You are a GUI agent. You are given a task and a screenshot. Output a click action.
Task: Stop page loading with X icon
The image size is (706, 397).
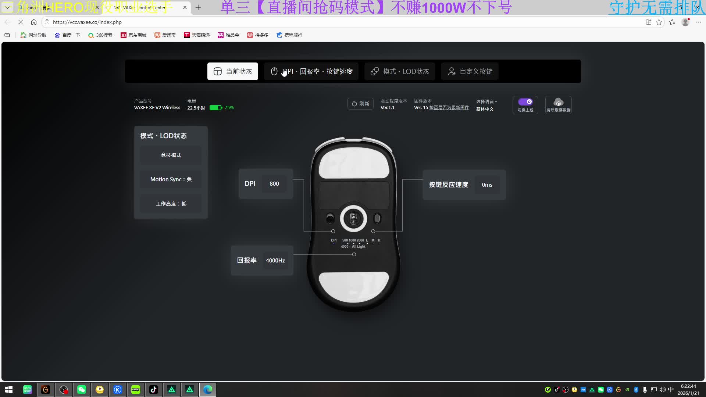pos(21,22)
